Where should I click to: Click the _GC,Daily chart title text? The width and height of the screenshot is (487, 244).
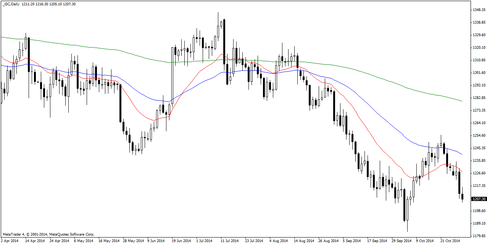click(x=11, y=4)
